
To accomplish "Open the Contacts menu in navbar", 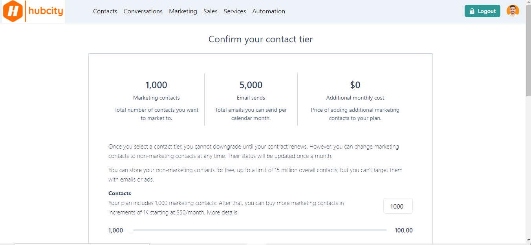I will pyautogui.click(x=105, y=11).
